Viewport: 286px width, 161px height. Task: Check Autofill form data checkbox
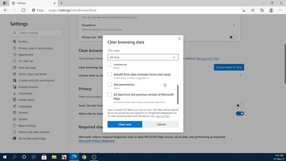point(109,74)
